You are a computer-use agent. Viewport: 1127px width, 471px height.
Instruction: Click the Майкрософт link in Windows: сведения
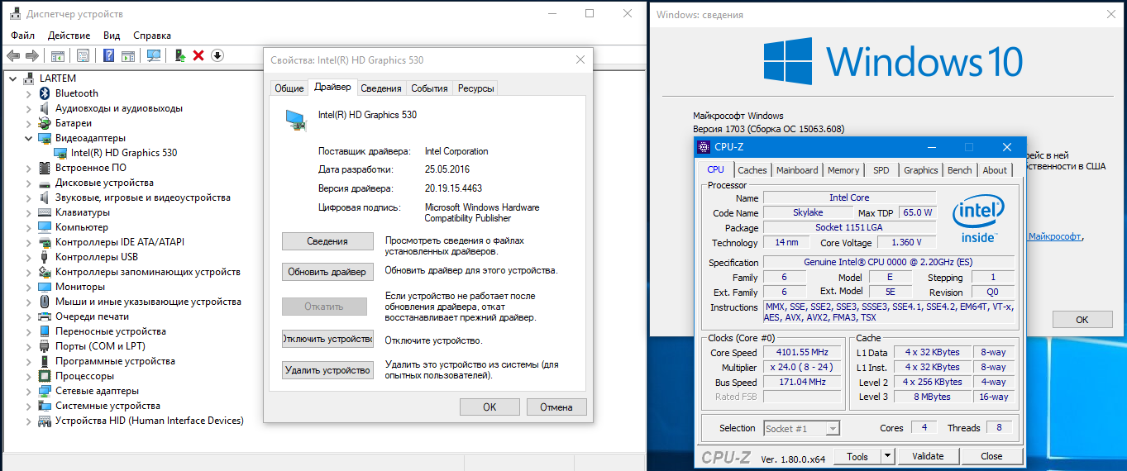1055,236
